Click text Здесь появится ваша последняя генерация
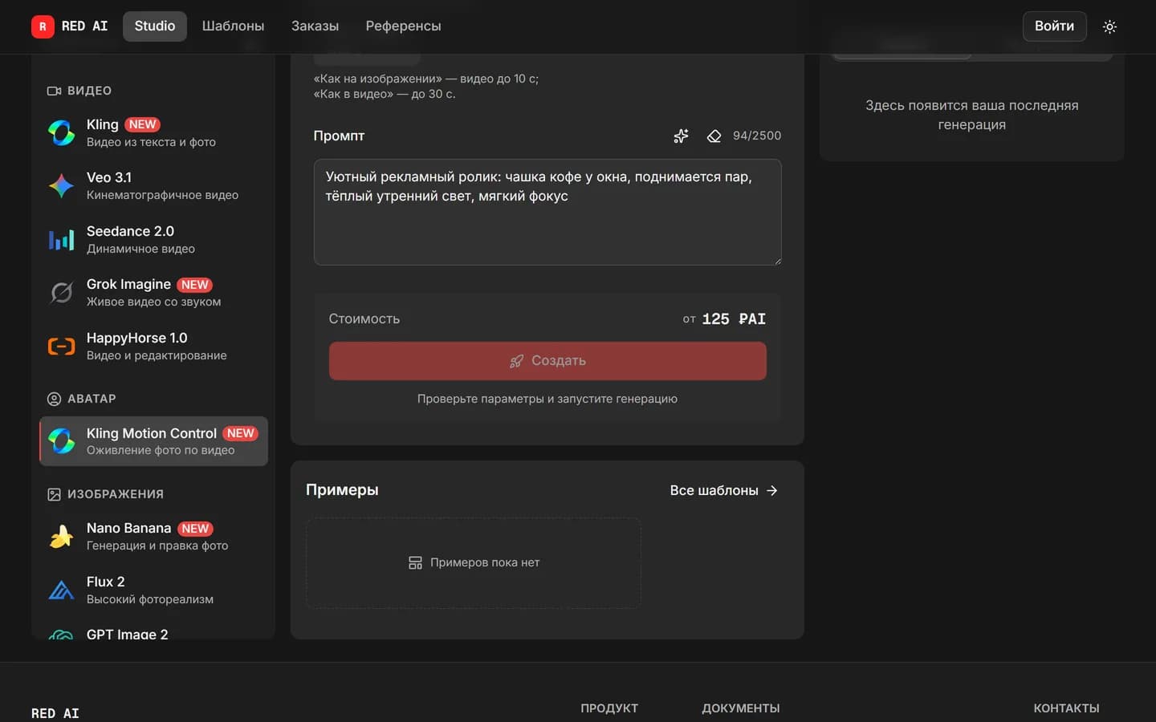The image size is (1156, 722). (972, 115)
